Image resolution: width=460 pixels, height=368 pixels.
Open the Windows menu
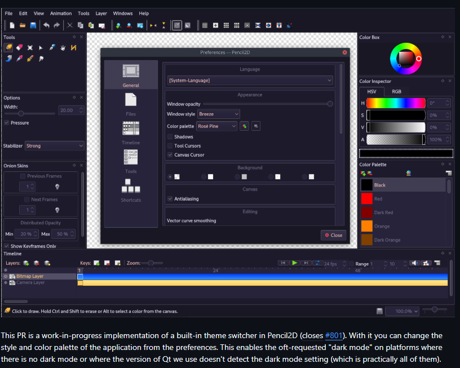[123, 14]
